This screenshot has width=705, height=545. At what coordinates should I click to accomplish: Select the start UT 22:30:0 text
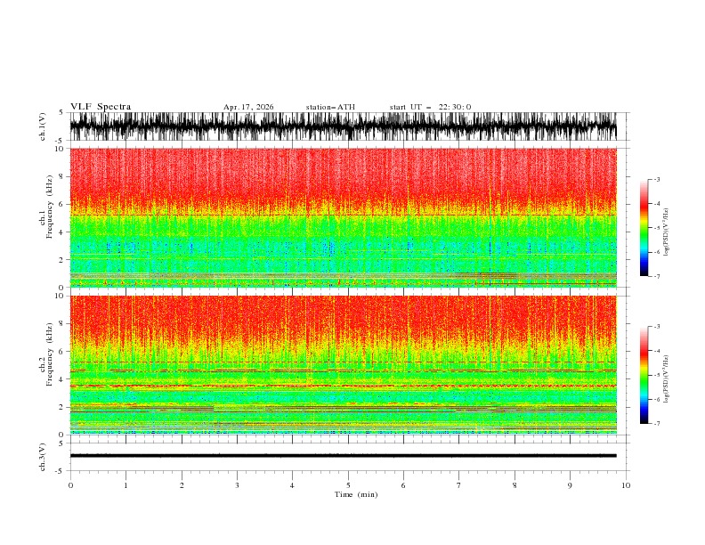click(x=430, y=107)
